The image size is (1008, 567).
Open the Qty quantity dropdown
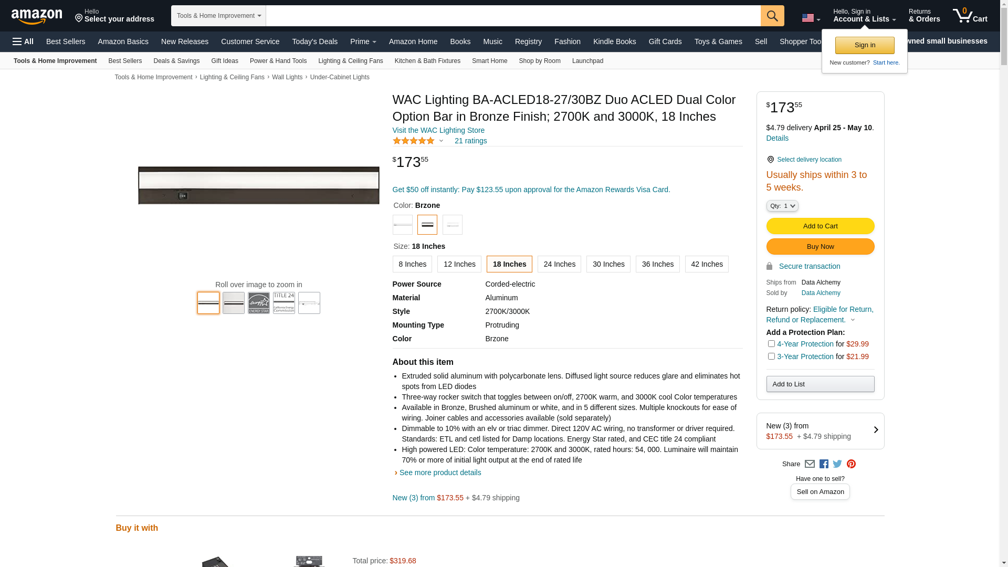tap(782, 206)
